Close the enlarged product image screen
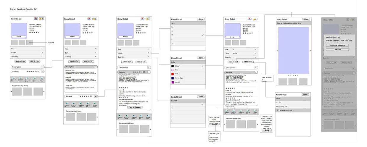The image size is (367, 147). pos(306,19)
